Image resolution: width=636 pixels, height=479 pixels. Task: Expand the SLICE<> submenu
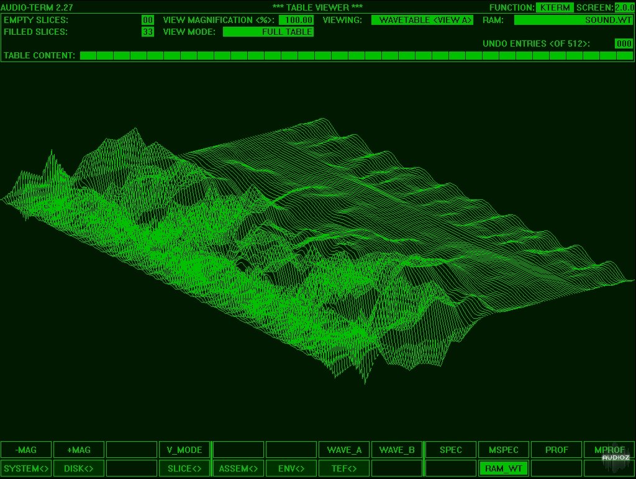coord(184,468)
